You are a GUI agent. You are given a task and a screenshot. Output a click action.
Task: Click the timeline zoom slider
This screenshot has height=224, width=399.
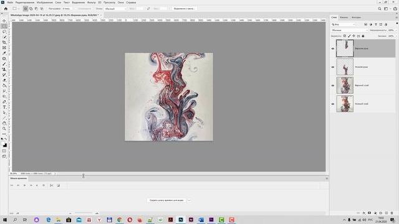click(x=83, y=213)
